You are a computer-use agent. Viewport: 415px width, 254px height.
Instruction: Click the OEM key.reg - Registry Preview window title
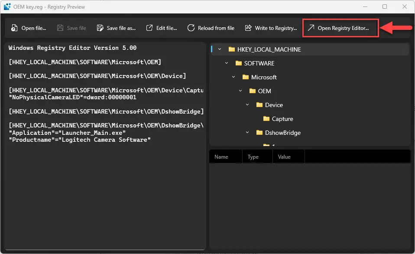[49, 7]
